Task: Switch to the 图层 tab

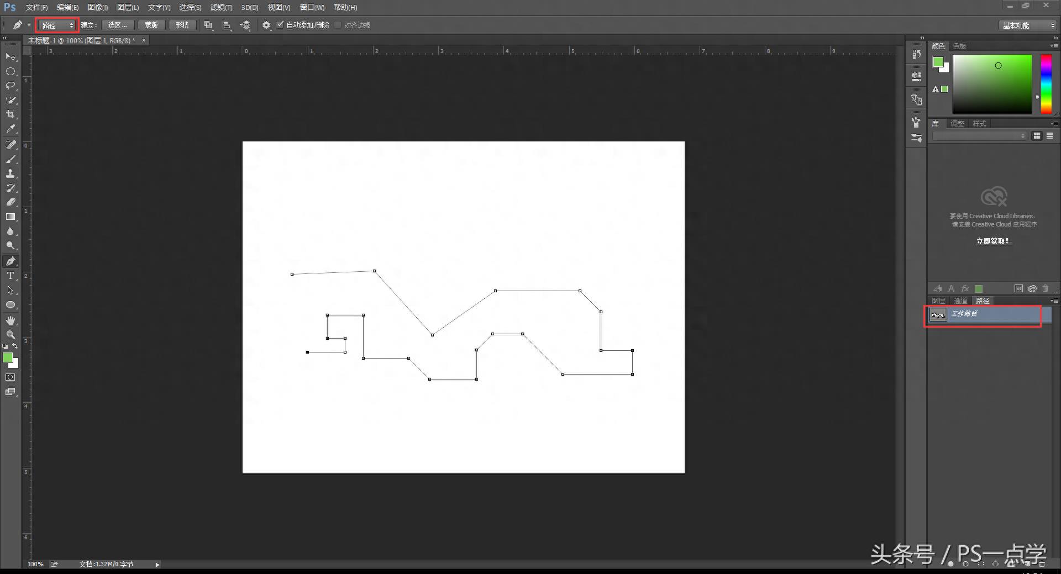Action: click(938, 301)
